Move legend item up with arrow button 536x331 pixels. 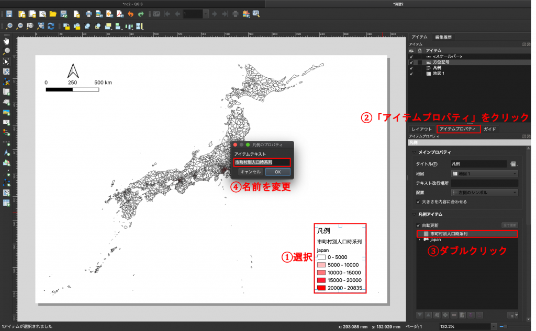point(428,315)
